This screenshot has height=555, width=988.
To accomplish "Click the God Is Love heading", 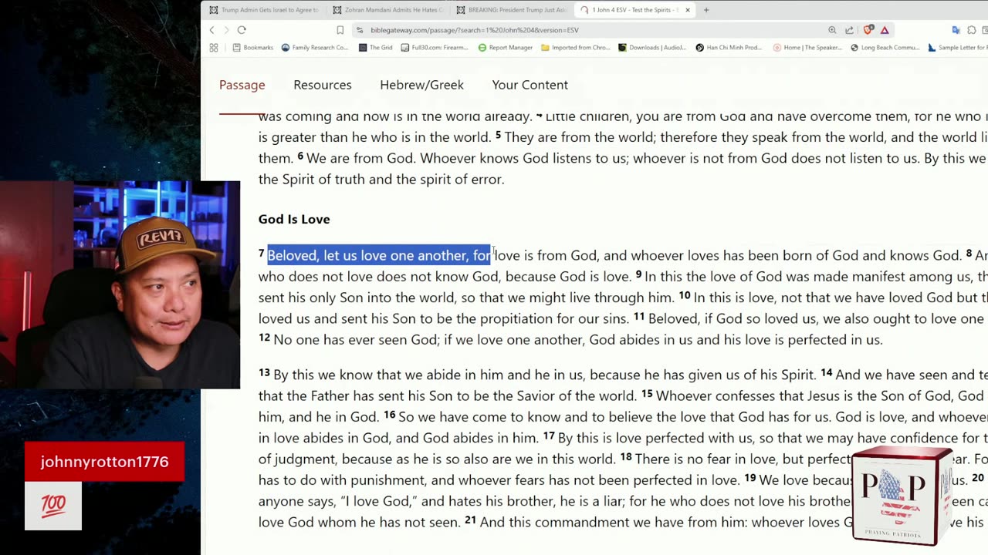I will coord(294,219).
